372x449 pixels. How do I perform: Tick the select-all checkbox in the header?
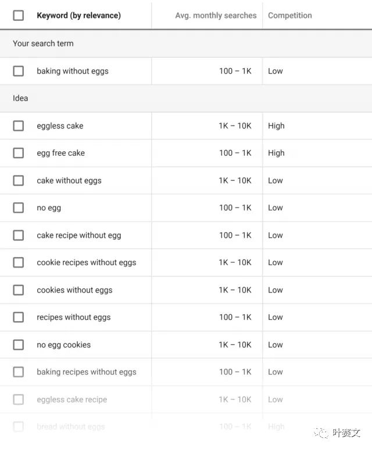pyautogui.click(x=19, y=16)
